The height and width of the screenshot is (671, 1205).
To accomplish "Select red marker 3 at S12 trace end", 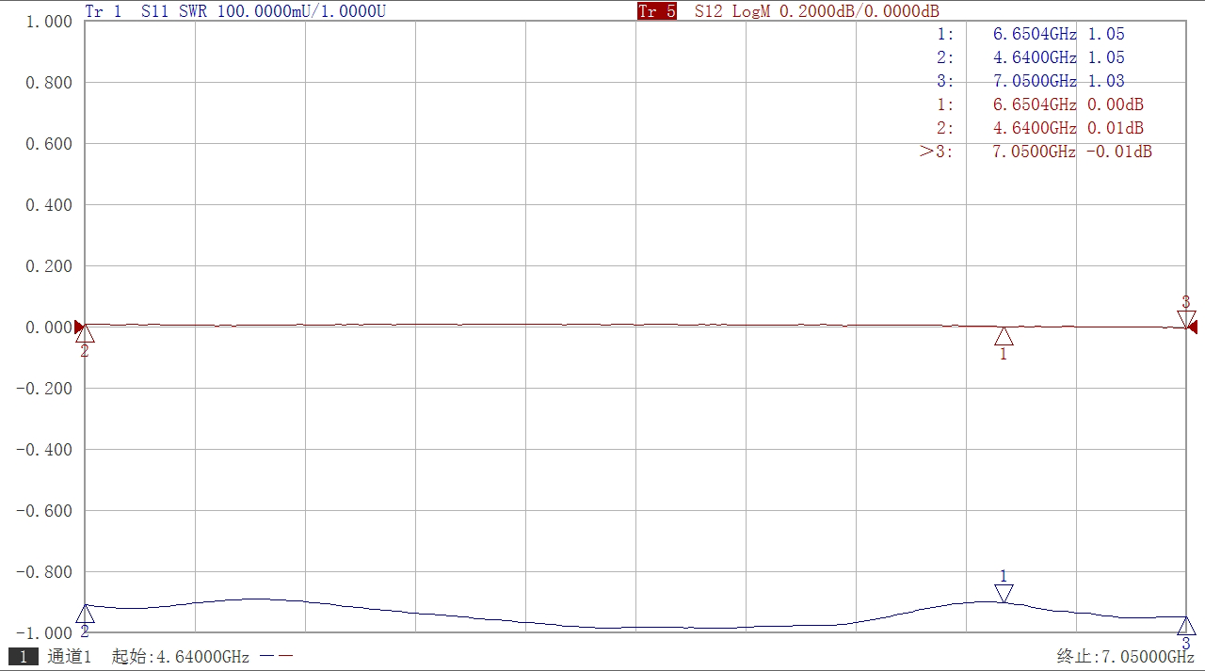I will [1186, 318].
